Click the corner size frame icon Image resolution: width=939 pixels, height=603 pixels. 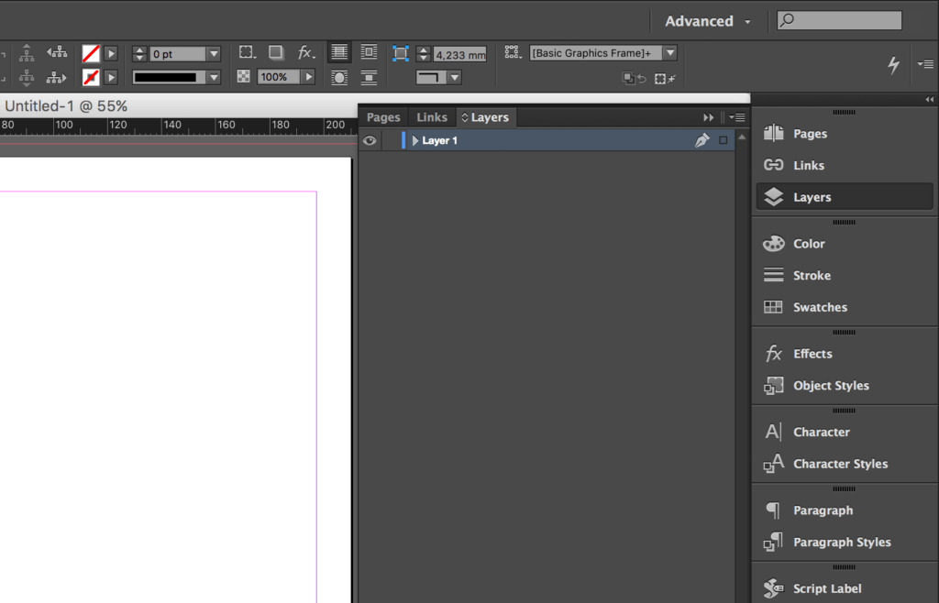(401, 53)
